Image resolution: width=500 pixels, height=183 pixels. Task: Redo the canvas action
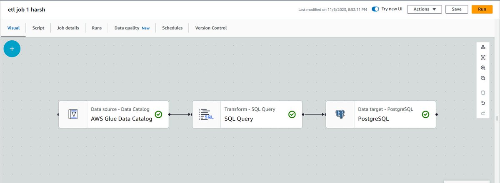click(x=483, y=113)
